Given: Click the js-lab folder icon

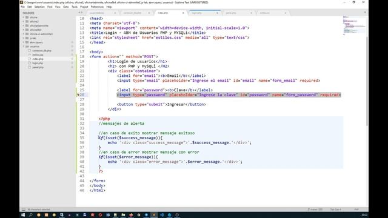Looking at the screenshot, I should pos(27,38).
